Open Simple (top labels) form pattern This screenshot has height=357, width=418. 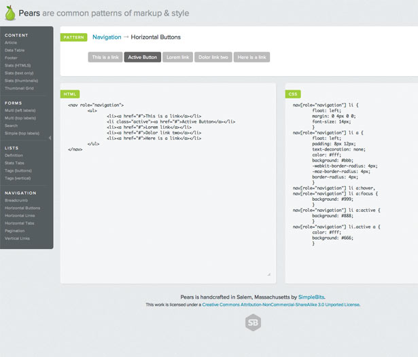point(22,134)
